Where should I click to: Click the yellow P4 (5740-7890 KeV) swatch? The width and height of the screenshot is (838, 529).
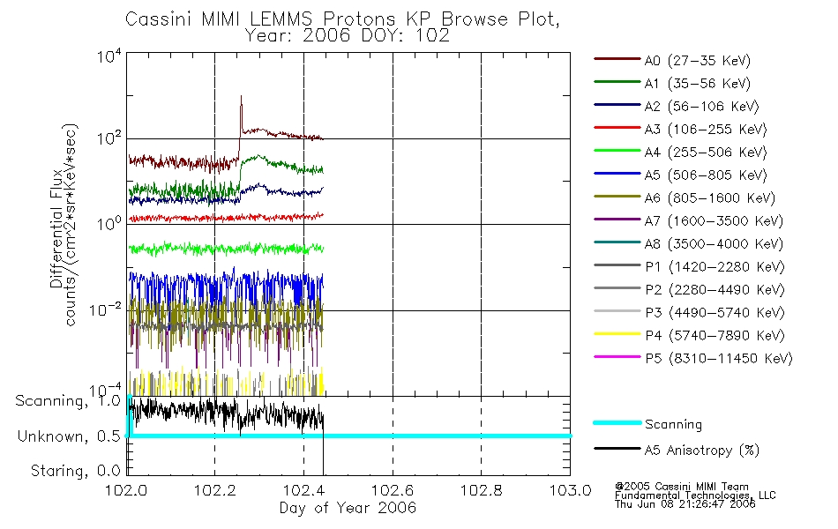[x=617, y=334]
